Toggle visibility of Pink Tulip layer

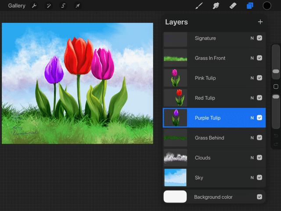pos(259,78)
